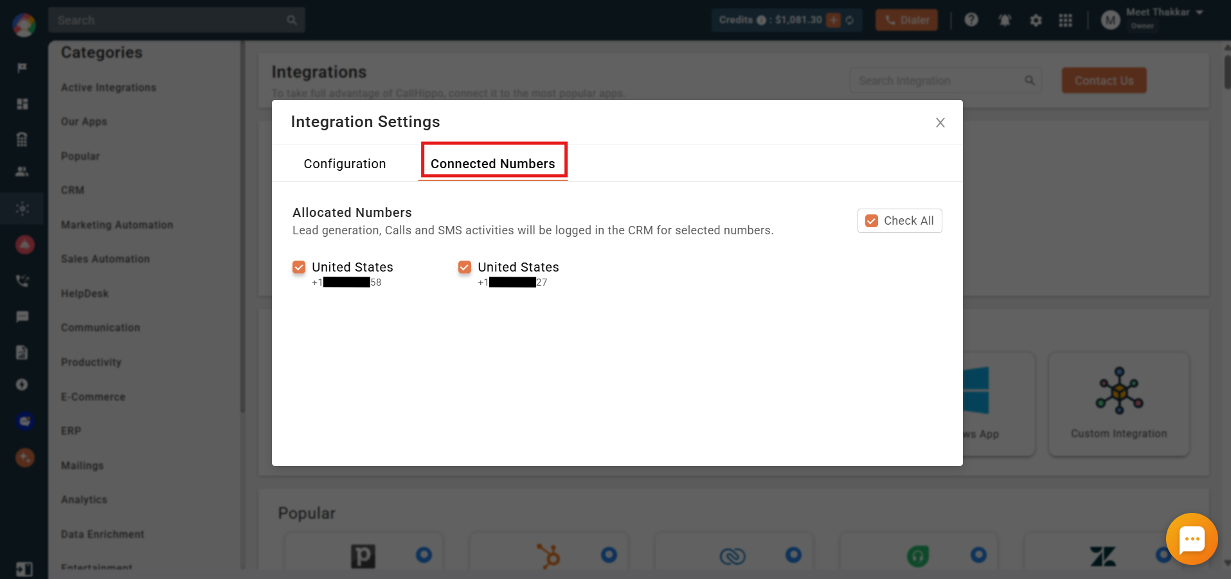Uncheck the United States number ending in 27
This screenshot has width=1231, height=579.
pyautogui.click(x=465, y=267)
